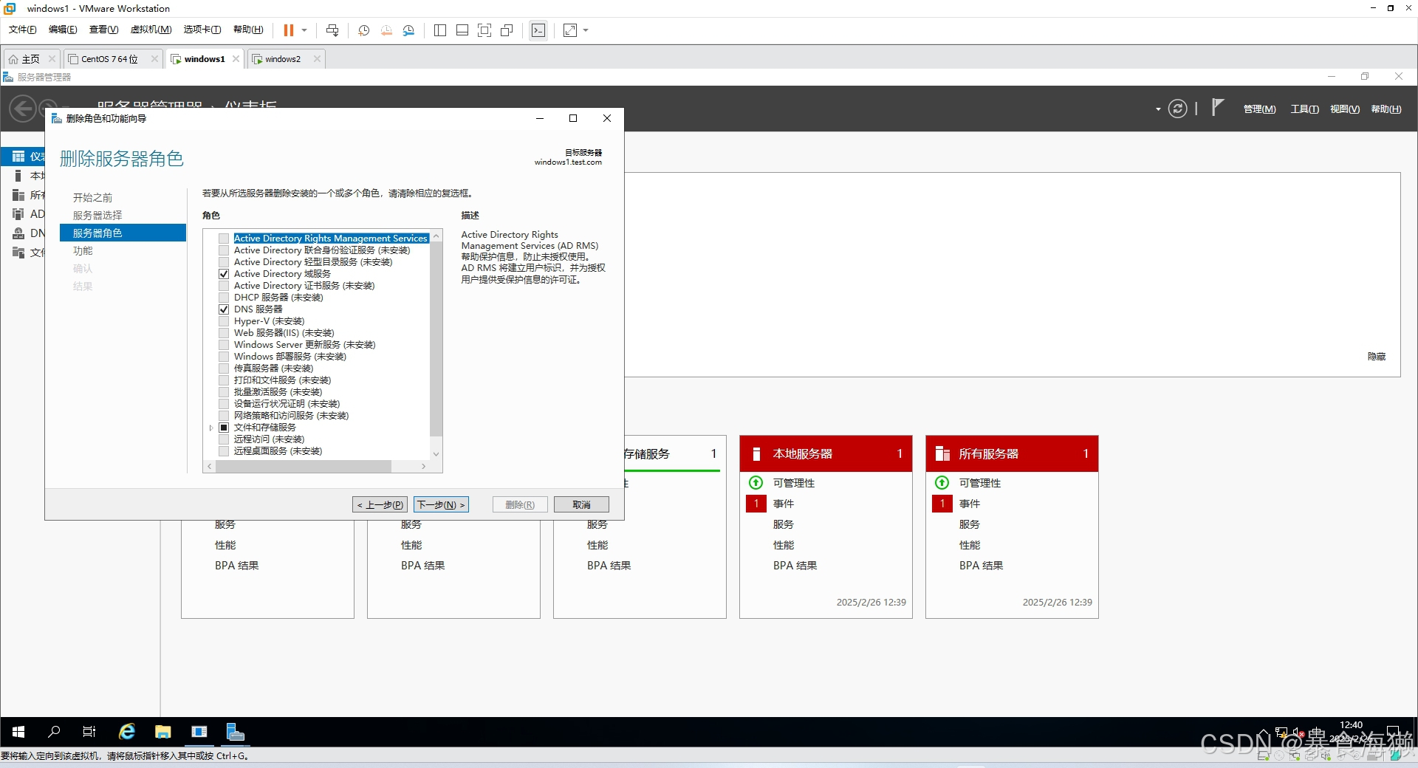
Task: Switch to the 主页 tab
Action: (x=31, y=59)
